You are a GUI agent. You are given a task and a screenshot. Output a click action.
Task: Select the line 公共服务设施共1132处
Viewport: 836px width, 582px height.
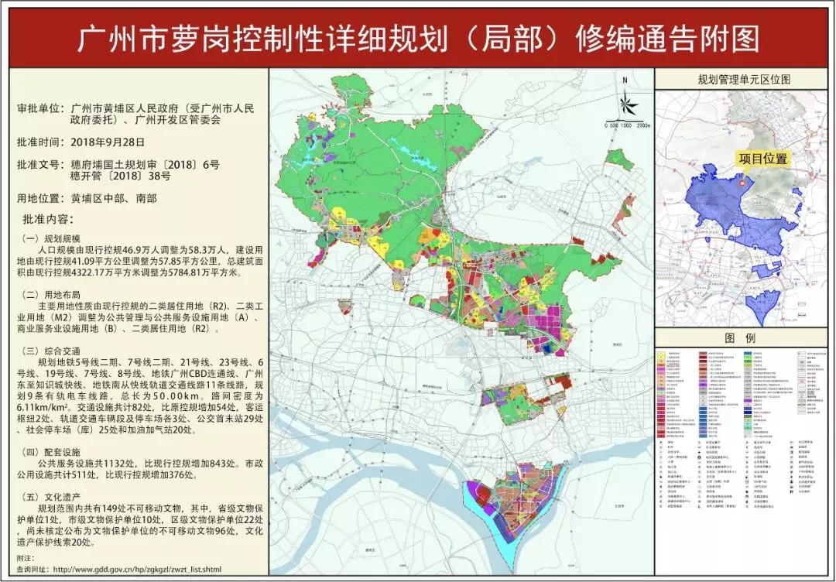(150, 463)
